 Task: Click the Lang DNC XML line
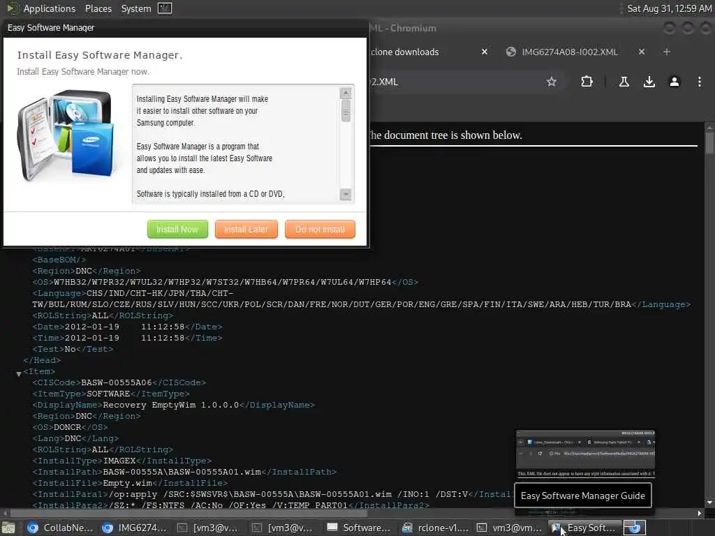pyautogui.click(x=75, y=438)
